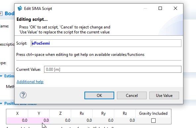
Task: Select the Ry cell value 0.0
Action: coord(104,120)
